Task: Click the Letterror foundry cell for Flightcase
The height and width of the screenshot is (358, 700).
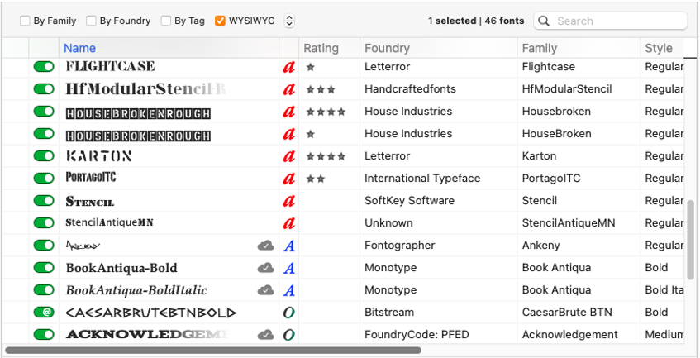Action: (x=387, y=67)
